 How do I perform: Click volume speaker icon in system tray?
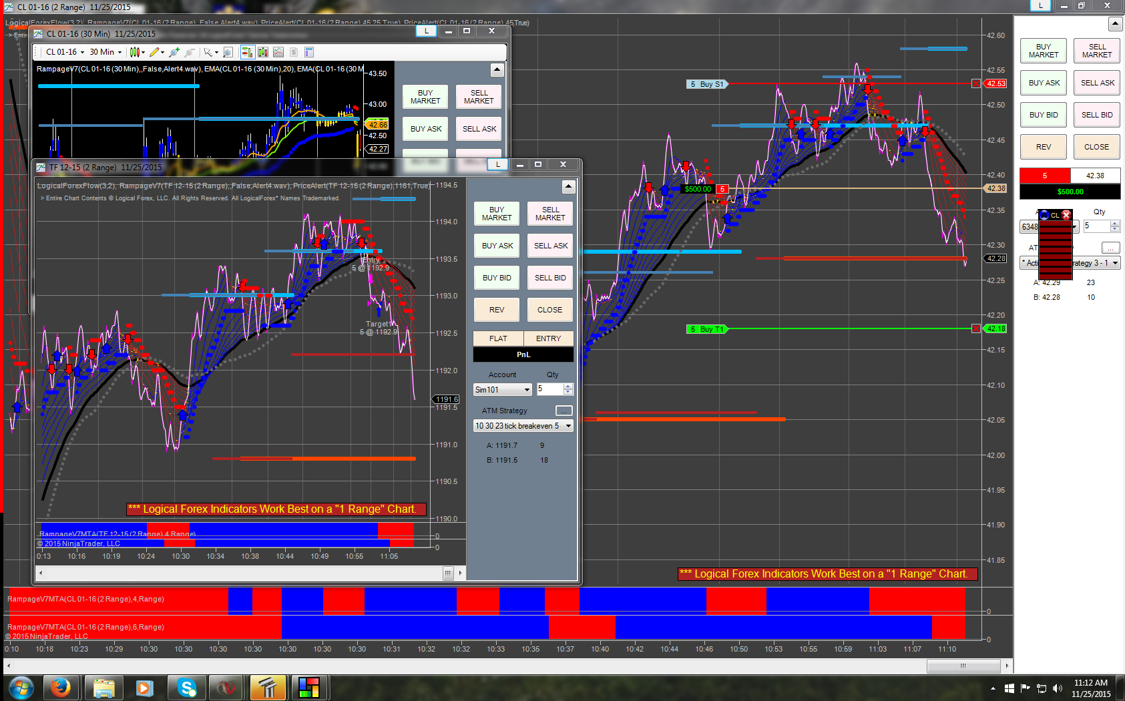1057,688
